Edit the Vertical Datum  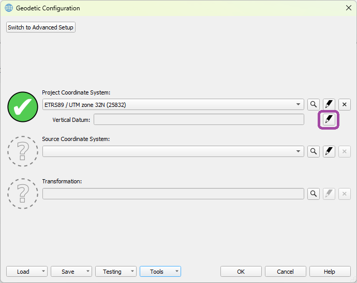329,120
